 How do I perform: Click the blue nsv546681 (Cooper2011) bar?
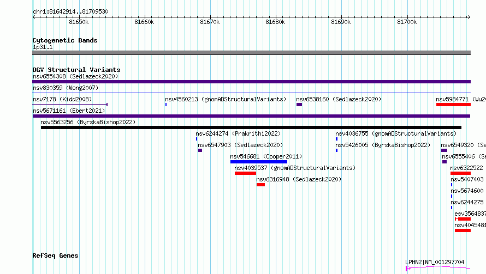click(x=259, y=162)
